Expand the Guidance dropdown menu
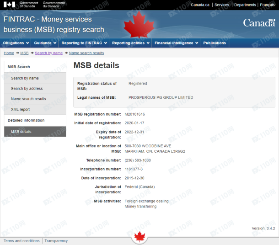Image resolution: width=279 pixels, height=245 pixels. (45, 43)
